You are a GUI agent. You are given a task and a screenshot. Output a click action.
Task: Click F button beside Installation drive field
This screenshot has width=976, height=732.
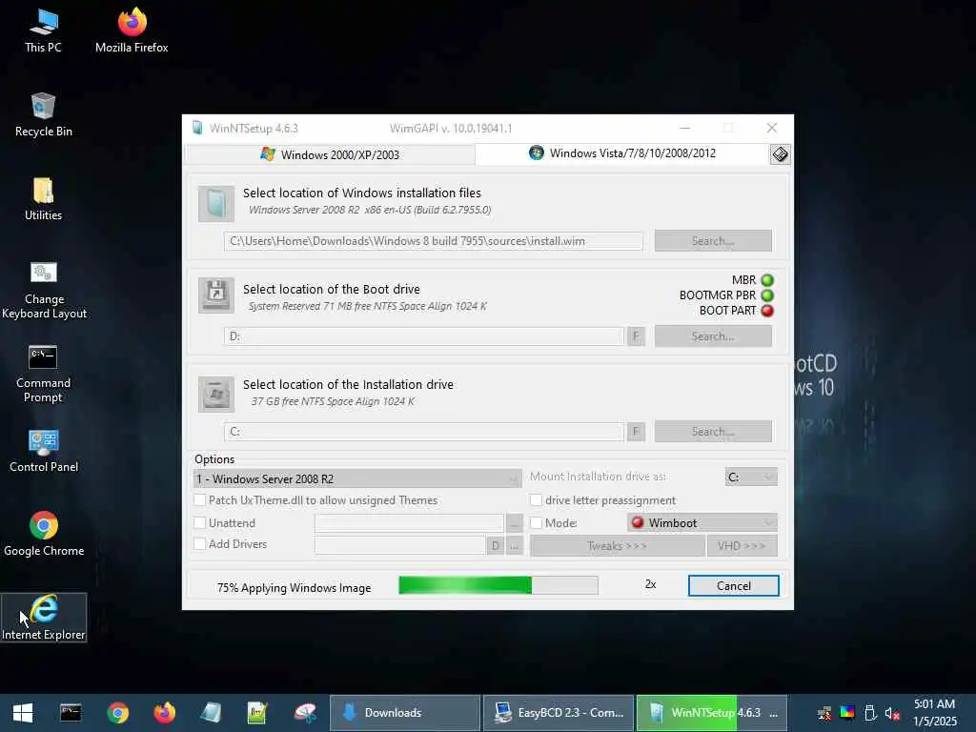click(x=636, y=432)
